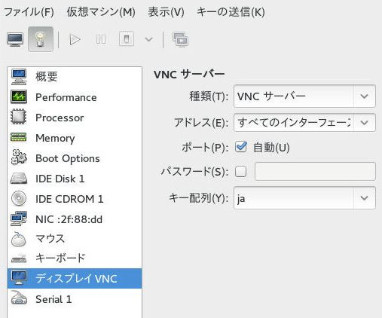Show the graphical console monitor view
Screen dimensions: 382x318
15,39
